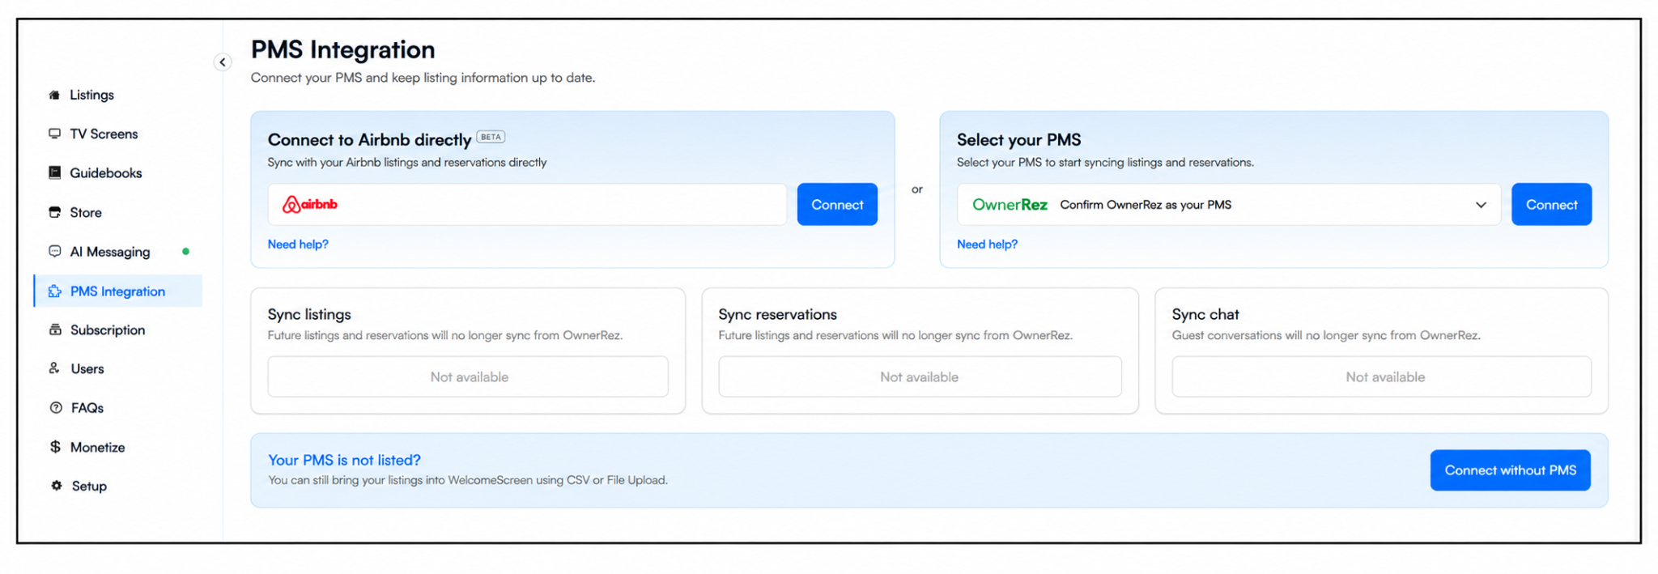Connect to Airbnb directly
1658x574 pixels.
tap(837, 204)
